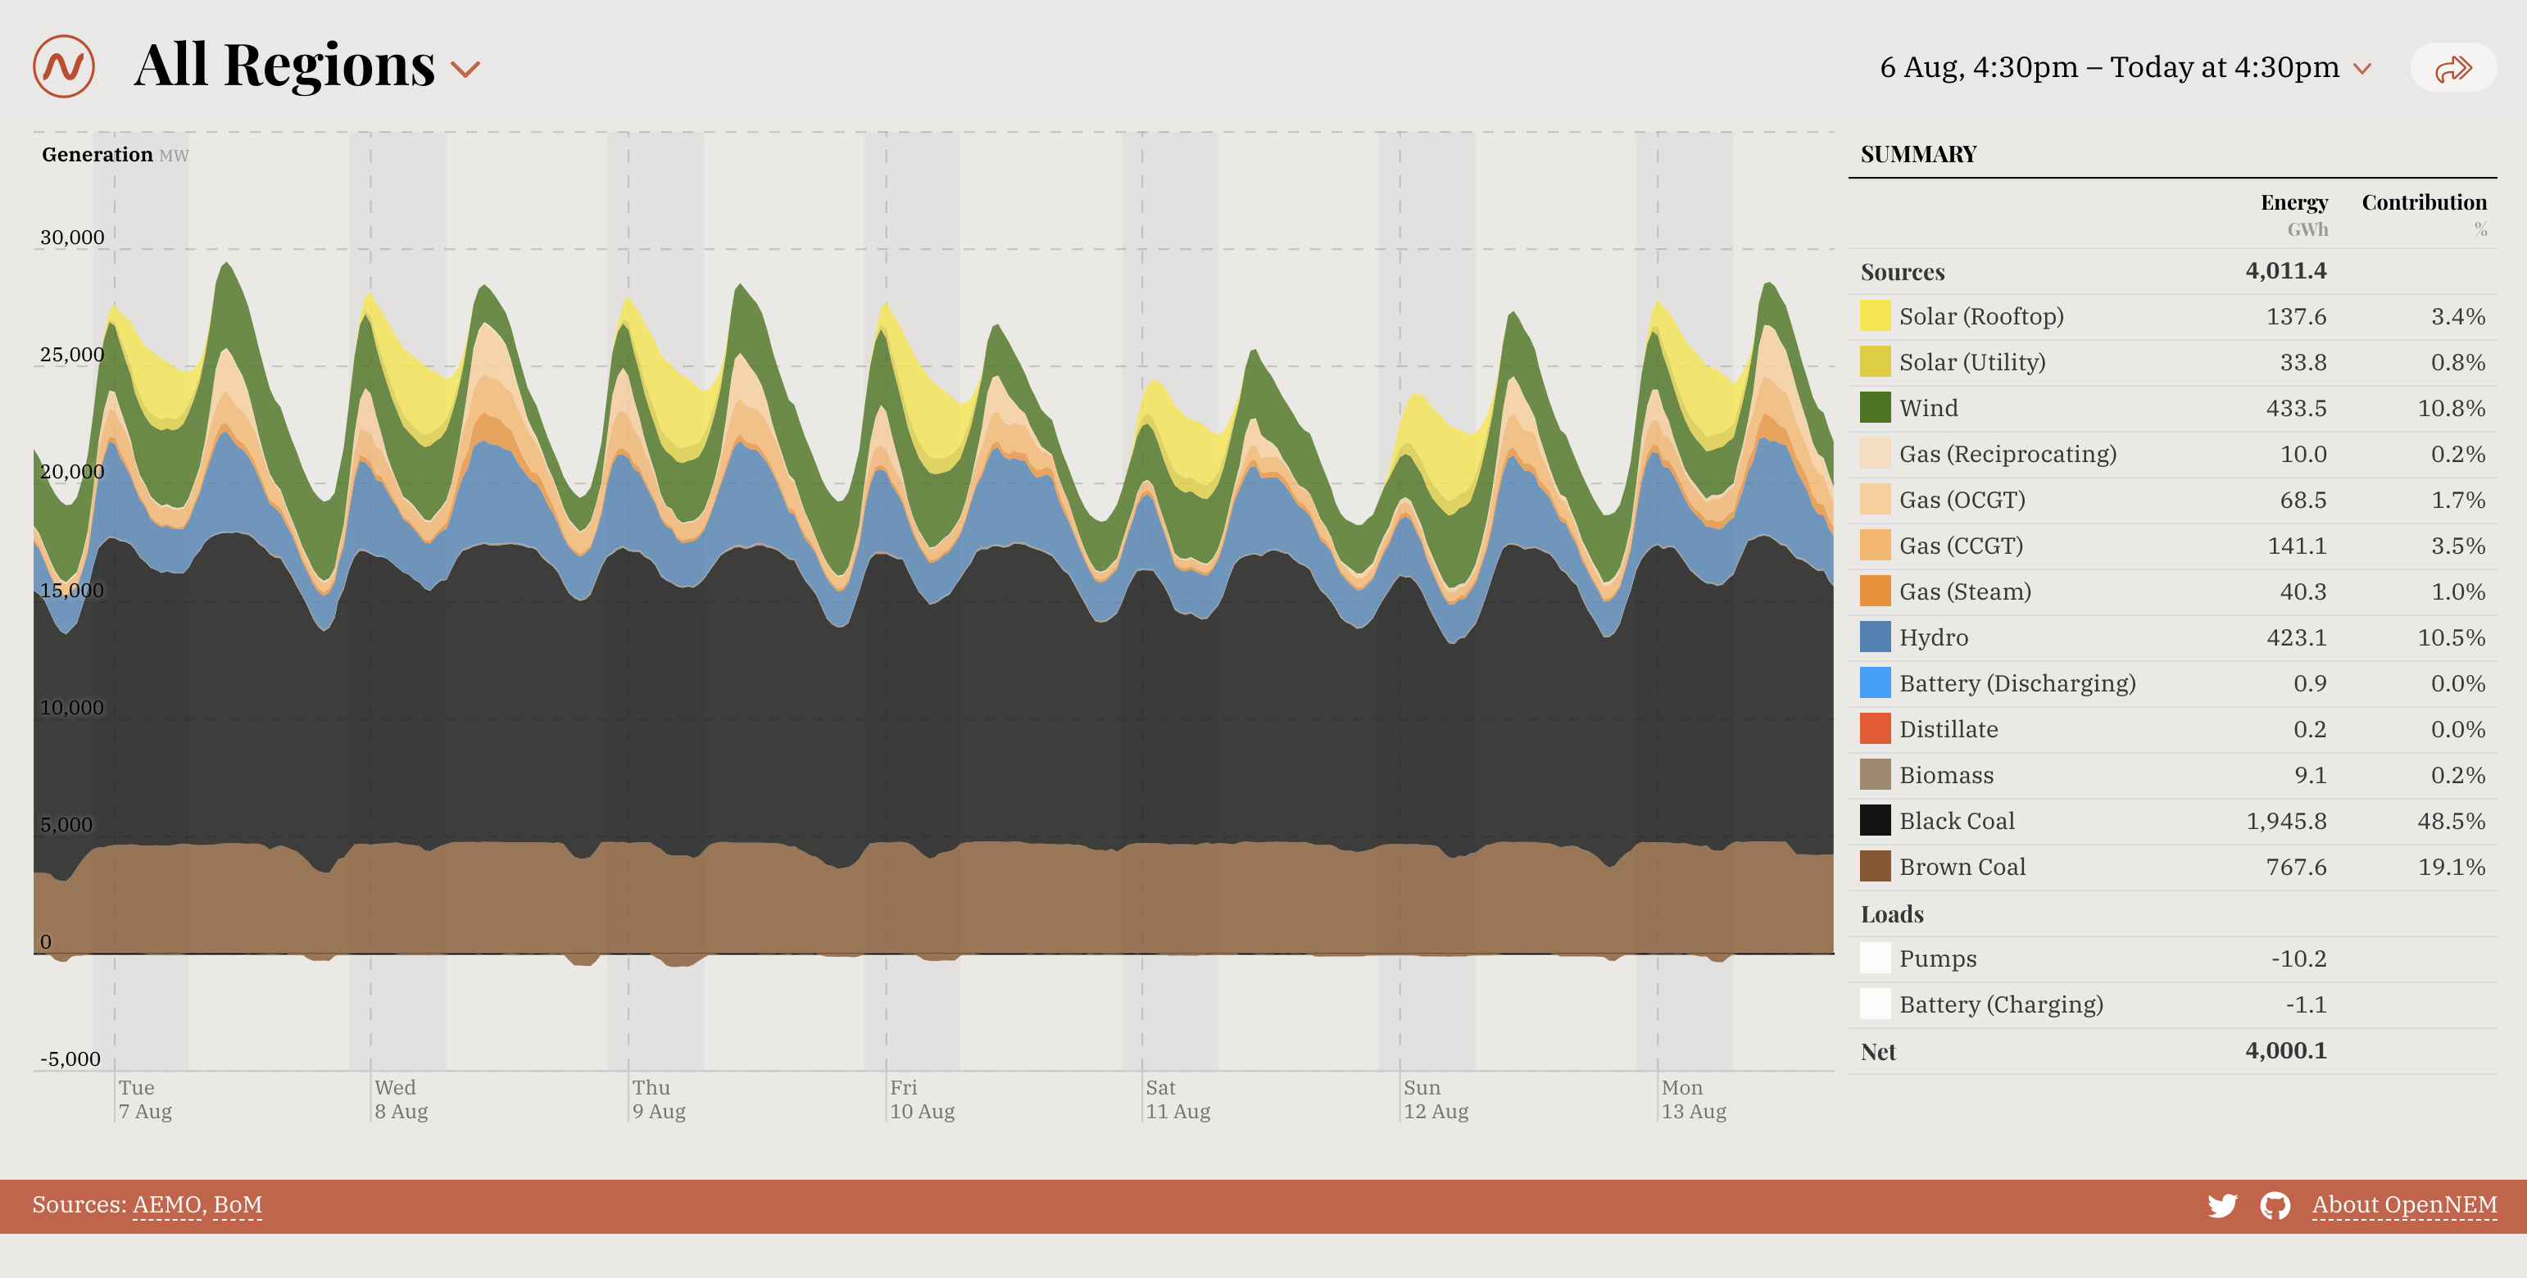Toggle the Distillate color swatch
Viewport: 2527px width, 1278px height.
tap(1875, 729)
